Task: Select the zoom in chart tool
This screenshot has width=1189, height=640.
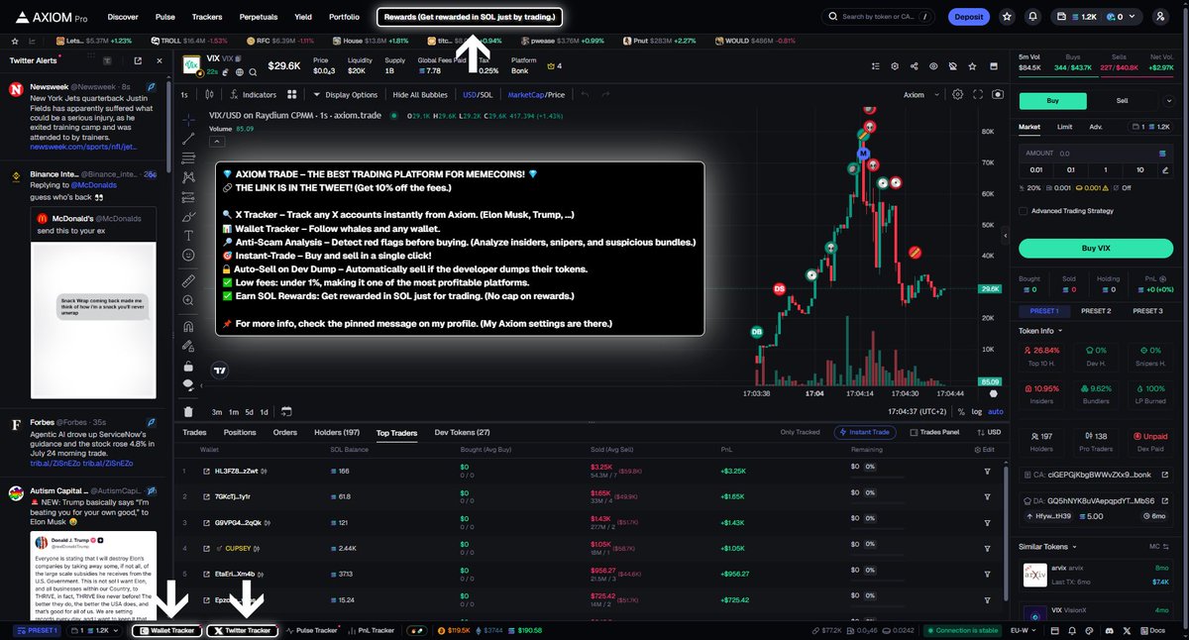Action: 188,301
